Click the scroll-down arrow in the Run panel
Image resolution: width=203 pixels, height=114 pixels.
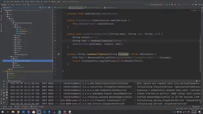pos(7,87)
